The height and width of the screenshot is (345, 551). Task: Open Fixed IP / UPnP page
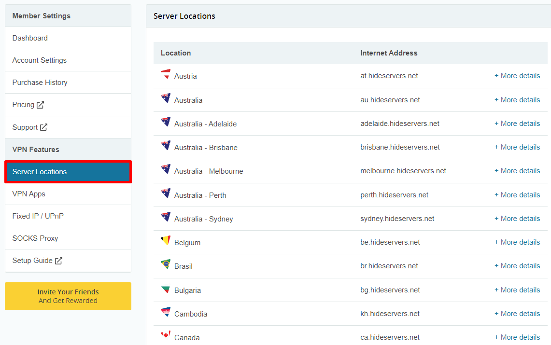[x=68, y=216]
